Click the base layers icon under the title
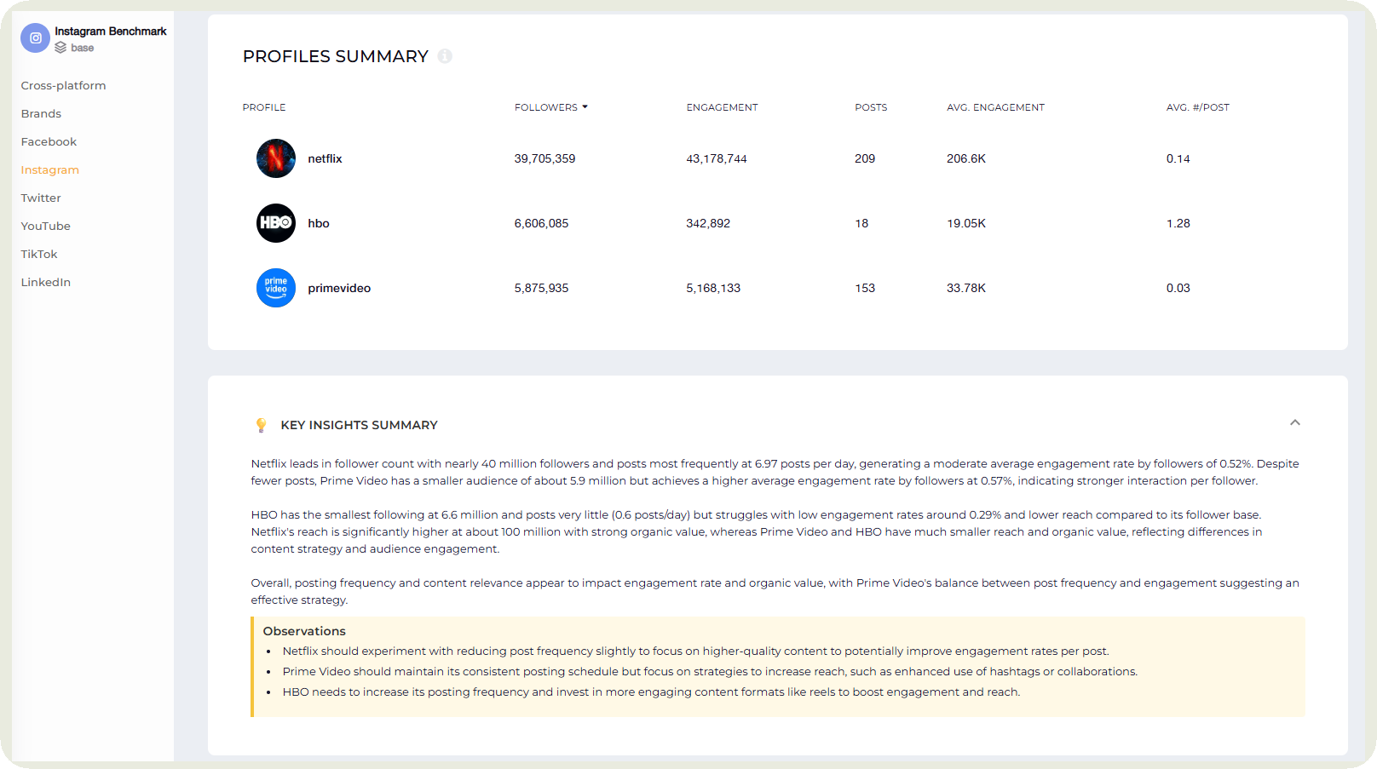The image size is (1377, 769). [x=60, y=48]
